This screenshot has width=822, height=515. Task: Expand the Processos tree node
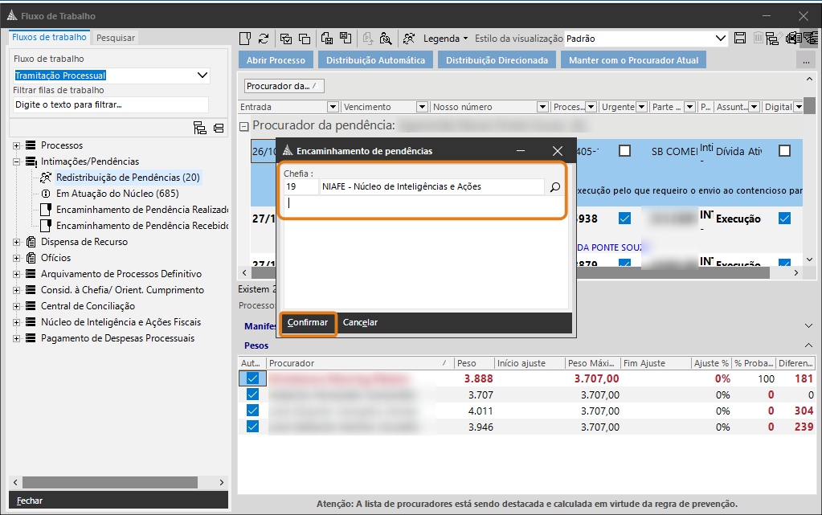coord(17,145)
